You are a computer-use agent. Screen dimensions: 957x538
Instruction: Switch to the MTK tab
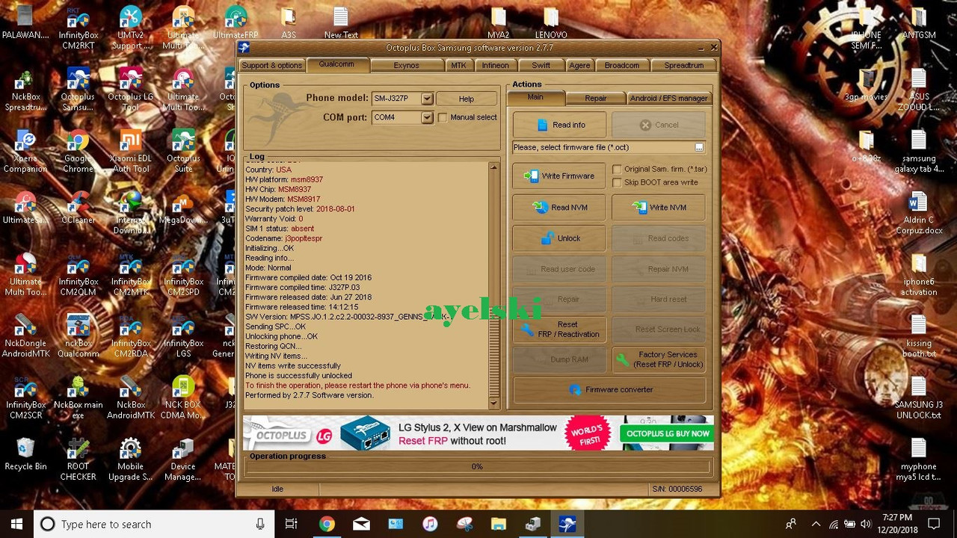pyautogui.click(x=458, y=66)
